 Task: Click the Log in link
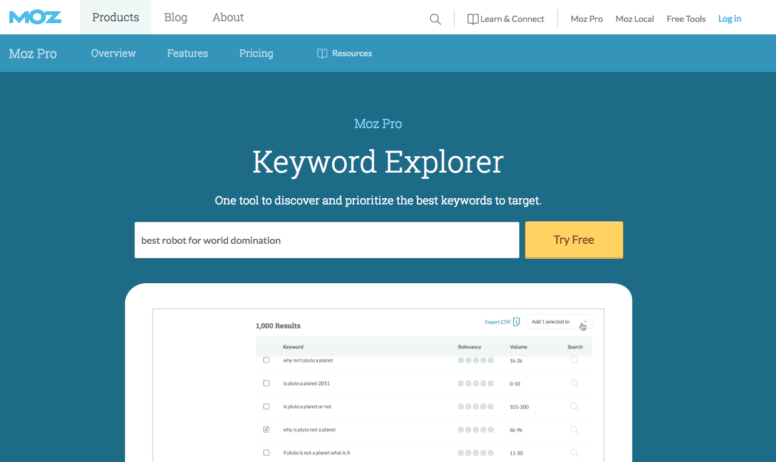click(729, 19)
